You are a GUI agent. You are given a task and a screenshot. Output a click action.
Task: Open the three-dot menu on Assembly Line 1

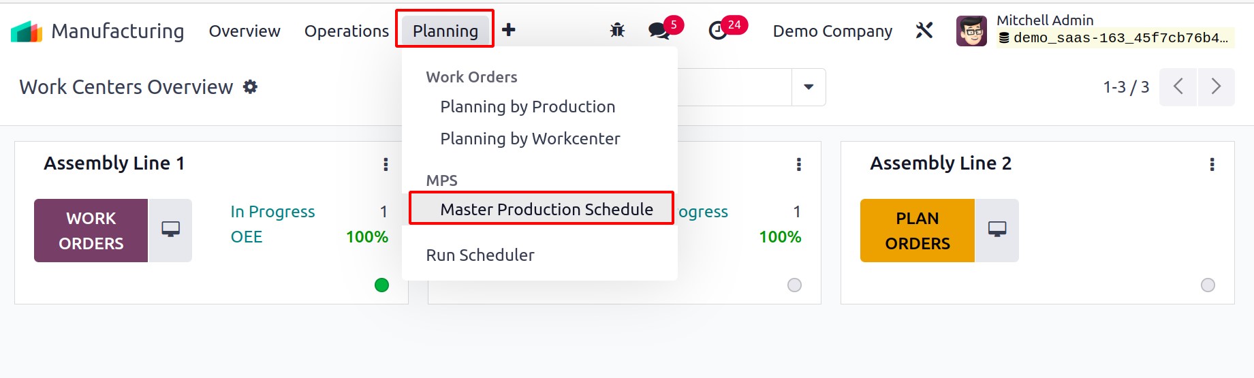386,164
